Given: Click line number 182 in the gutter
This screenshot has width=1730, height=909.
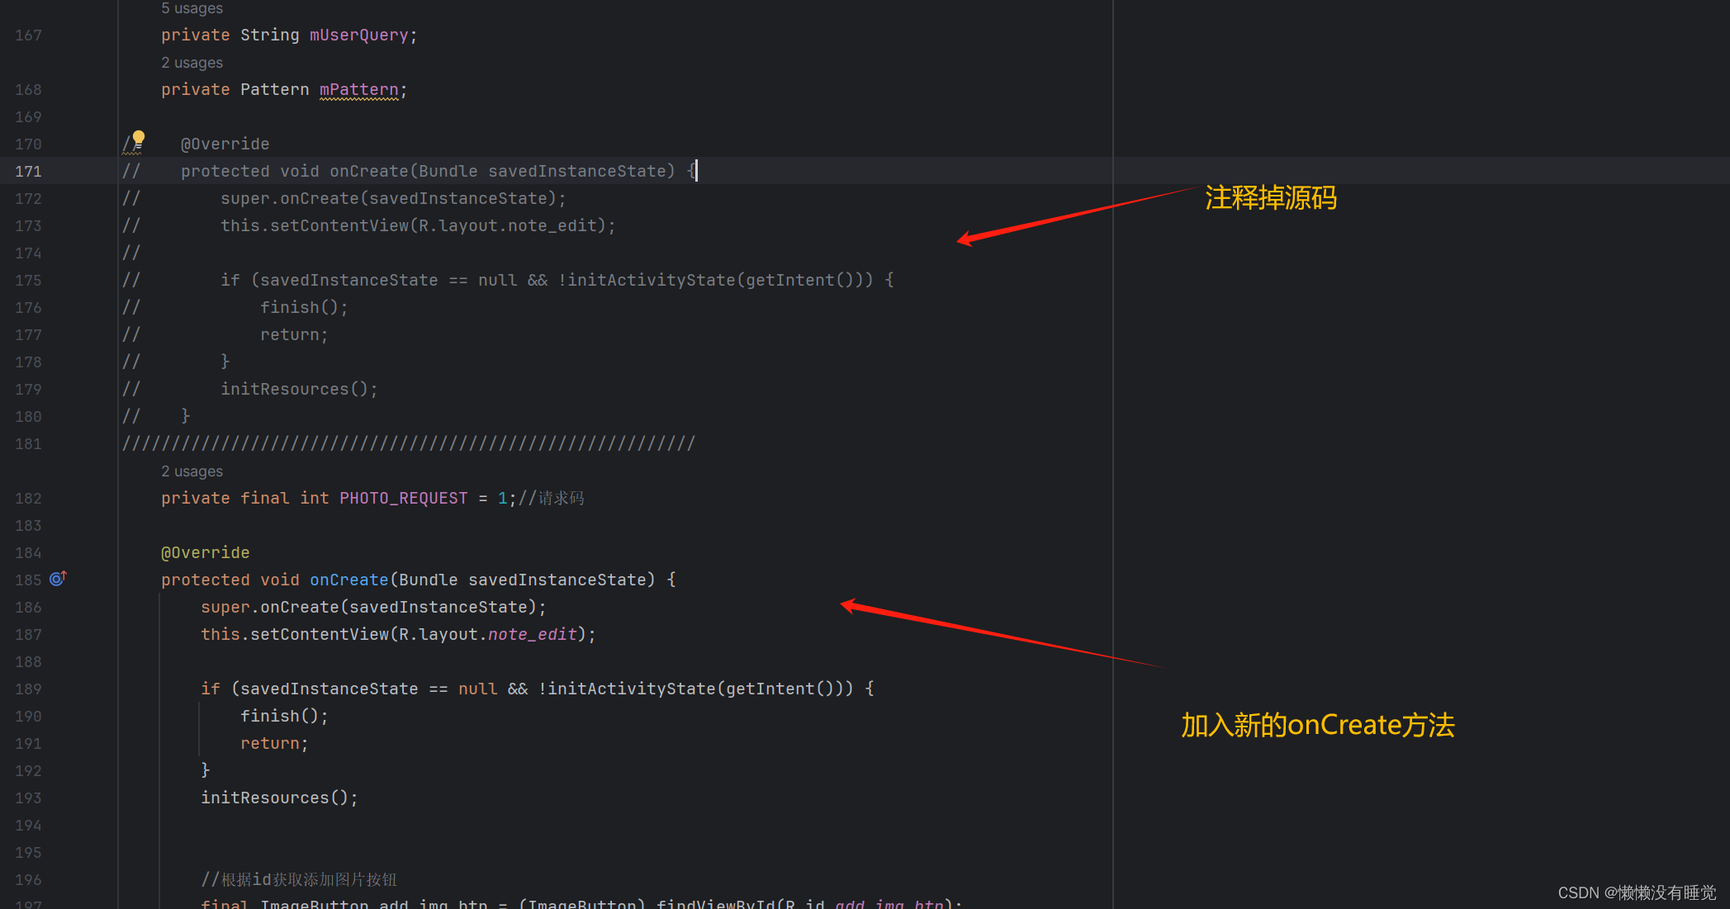Looking at the screenshot, I should [28, 498].
